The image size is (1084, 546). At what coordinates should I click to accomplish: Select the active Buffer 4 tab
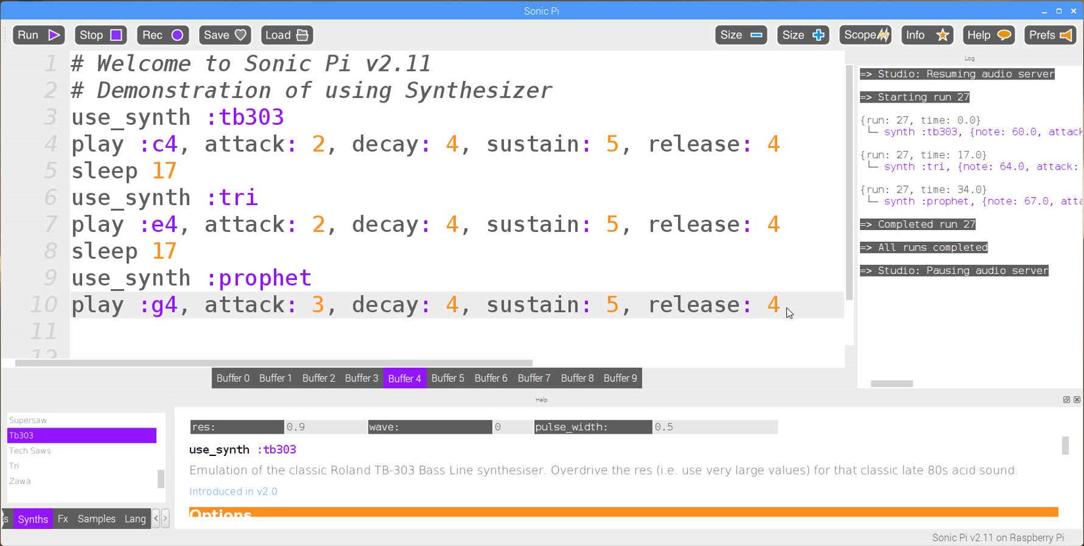(405, 378)
